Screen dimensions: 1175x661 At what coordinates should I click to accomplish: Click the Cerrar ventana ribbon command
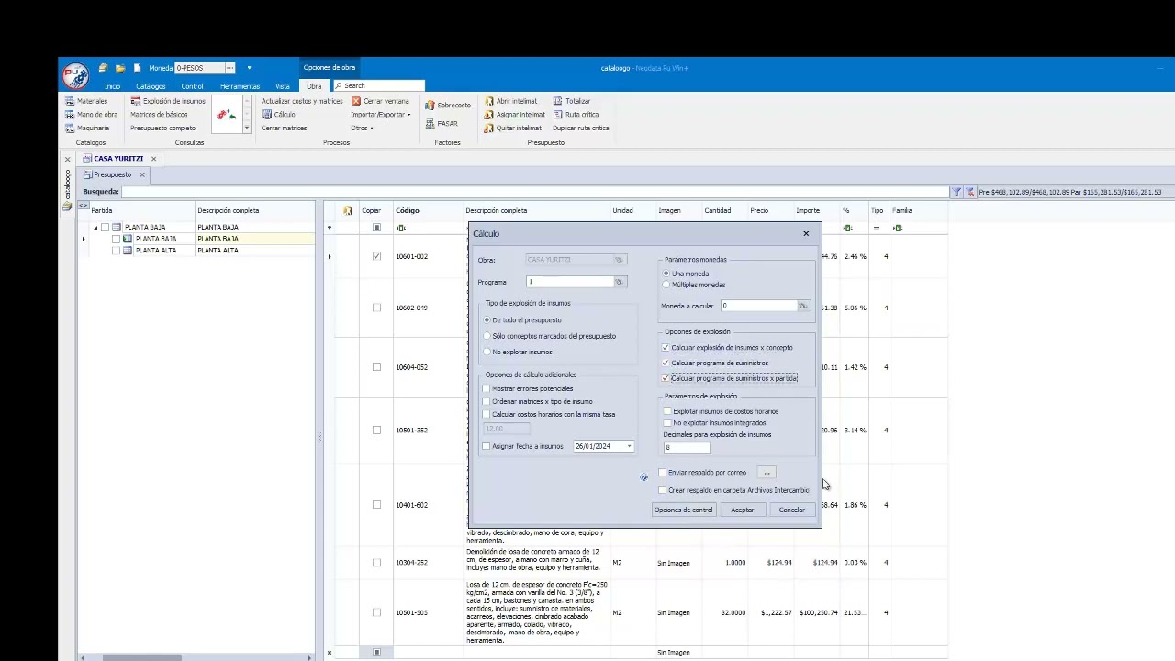coord(380,101)
